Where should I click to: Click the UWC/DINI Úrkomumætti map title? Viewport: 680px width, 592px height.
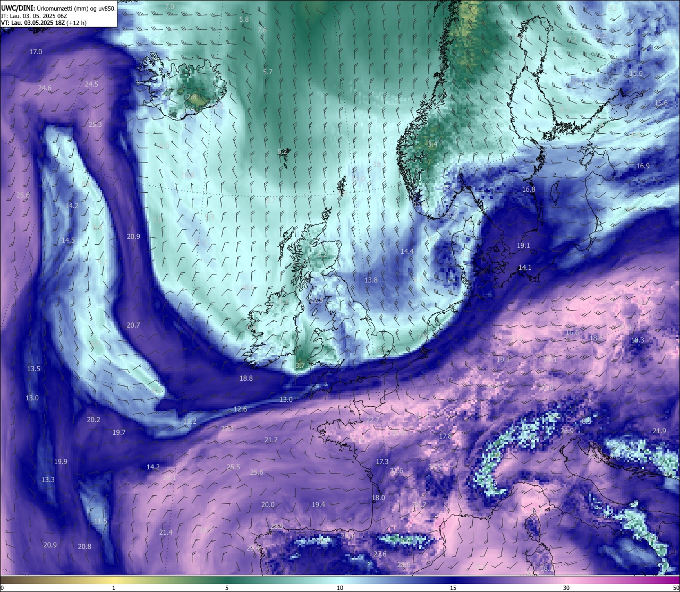coord(58,7)
